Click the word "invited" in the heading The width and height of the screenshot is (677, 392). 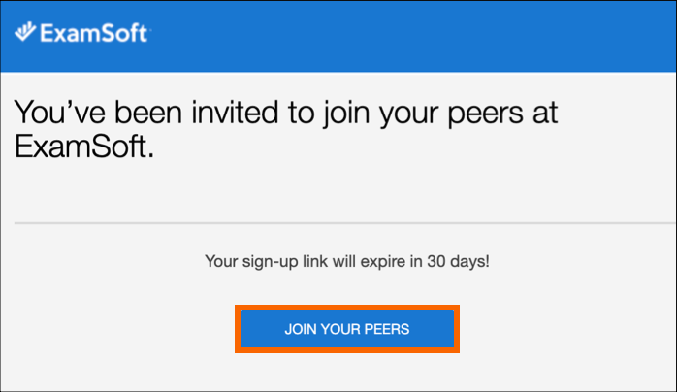[x=235, y=112]
